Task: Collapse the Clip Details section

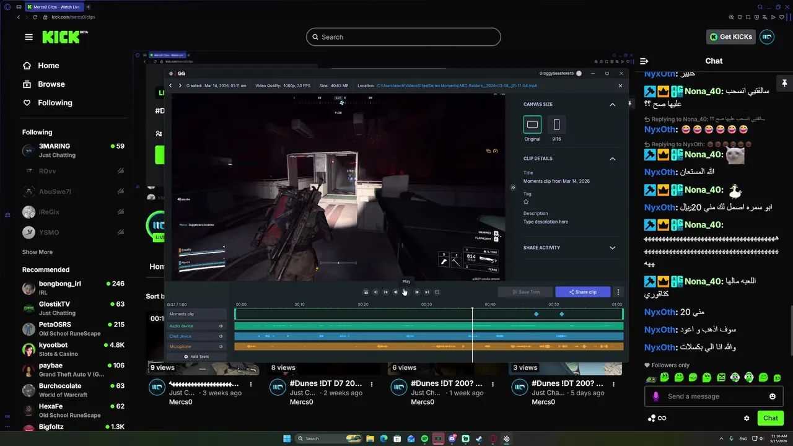Action: pyautogui.click(x=612, y=159)
